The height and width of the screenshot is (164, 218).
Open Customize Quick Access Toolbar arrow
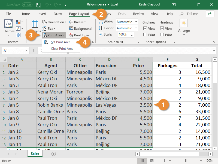[65, 5]
